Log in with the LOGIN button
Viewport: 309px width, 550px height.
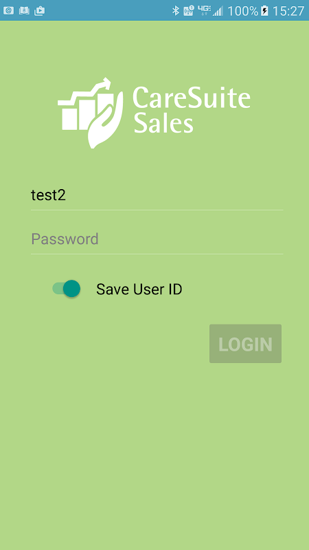click(245, 344)
